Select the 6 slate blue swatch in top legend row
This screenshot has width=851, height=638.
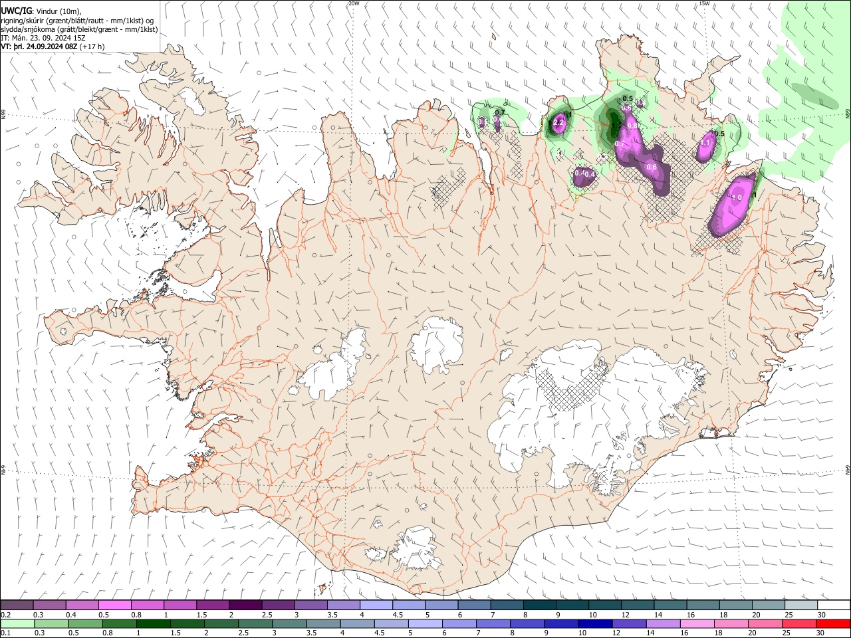pyautogui.click(x=473, y=605)
